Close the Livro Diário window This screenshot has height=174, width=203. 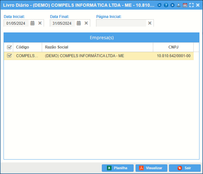[x=198, y=5]
